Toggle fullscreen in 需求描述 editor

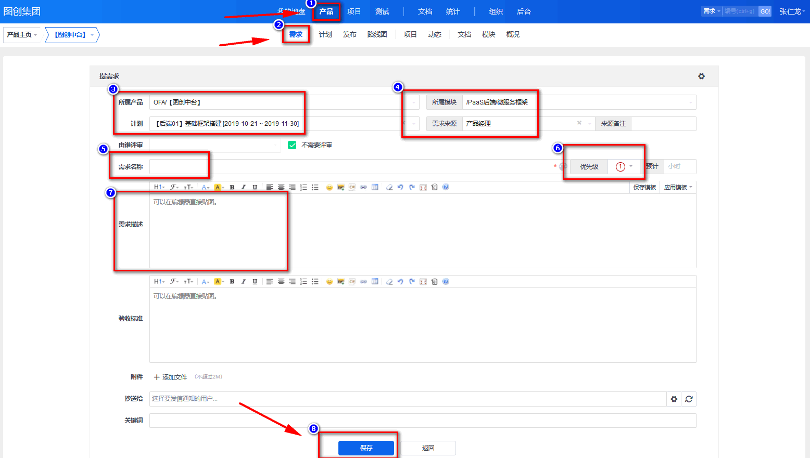(x=423, y=187)
